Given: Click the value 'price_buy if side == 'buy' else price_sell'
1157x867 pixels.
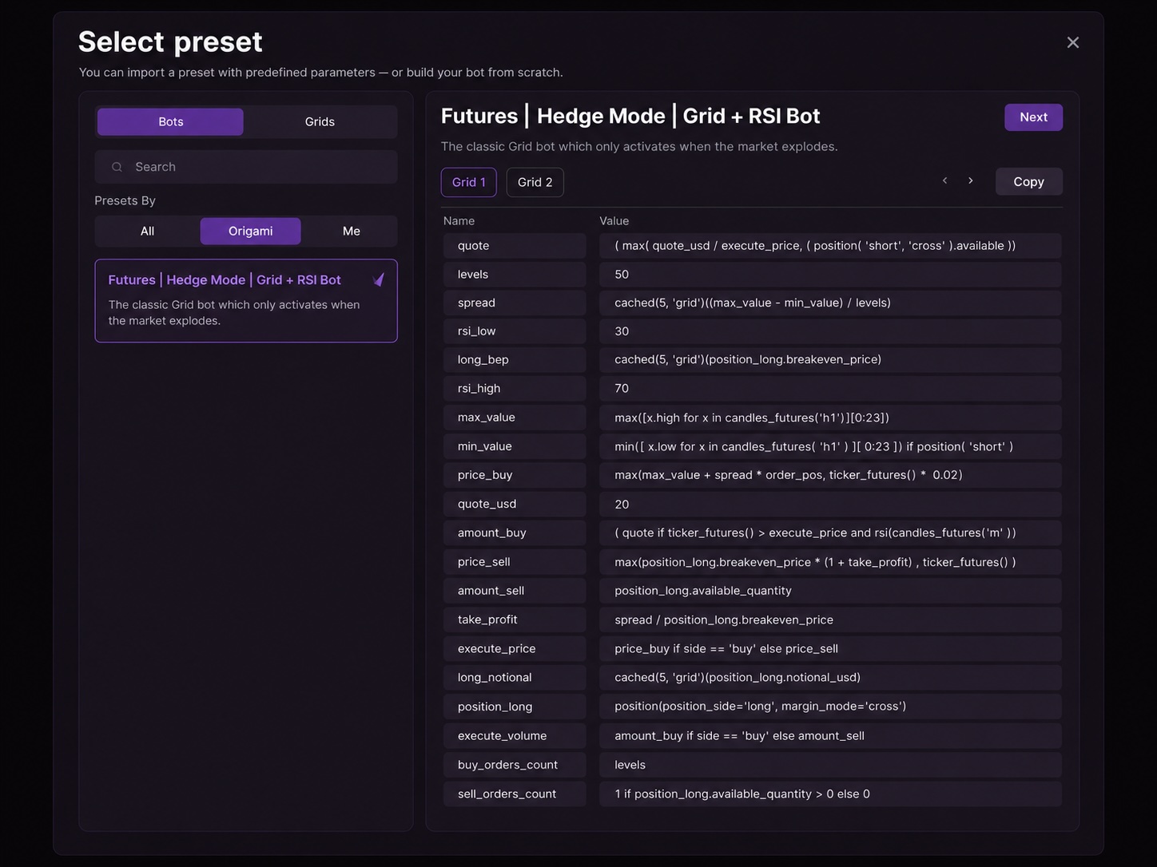Looking at the screenshot, I should tap(830, 648).
